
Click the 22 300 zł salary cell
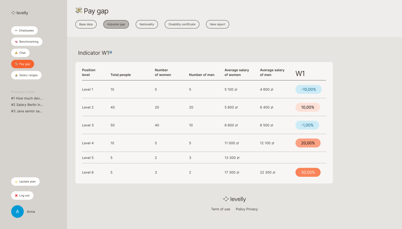(268, 172)
